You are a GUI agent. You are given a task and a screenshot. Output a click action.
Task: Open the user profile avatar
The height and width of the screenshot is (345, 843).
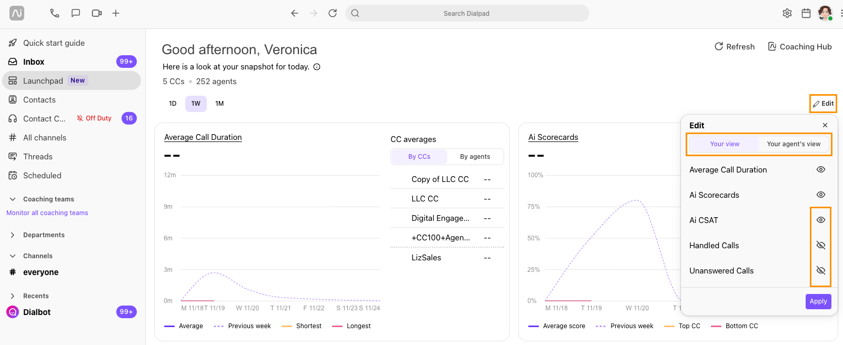click(x=825, y=13)
